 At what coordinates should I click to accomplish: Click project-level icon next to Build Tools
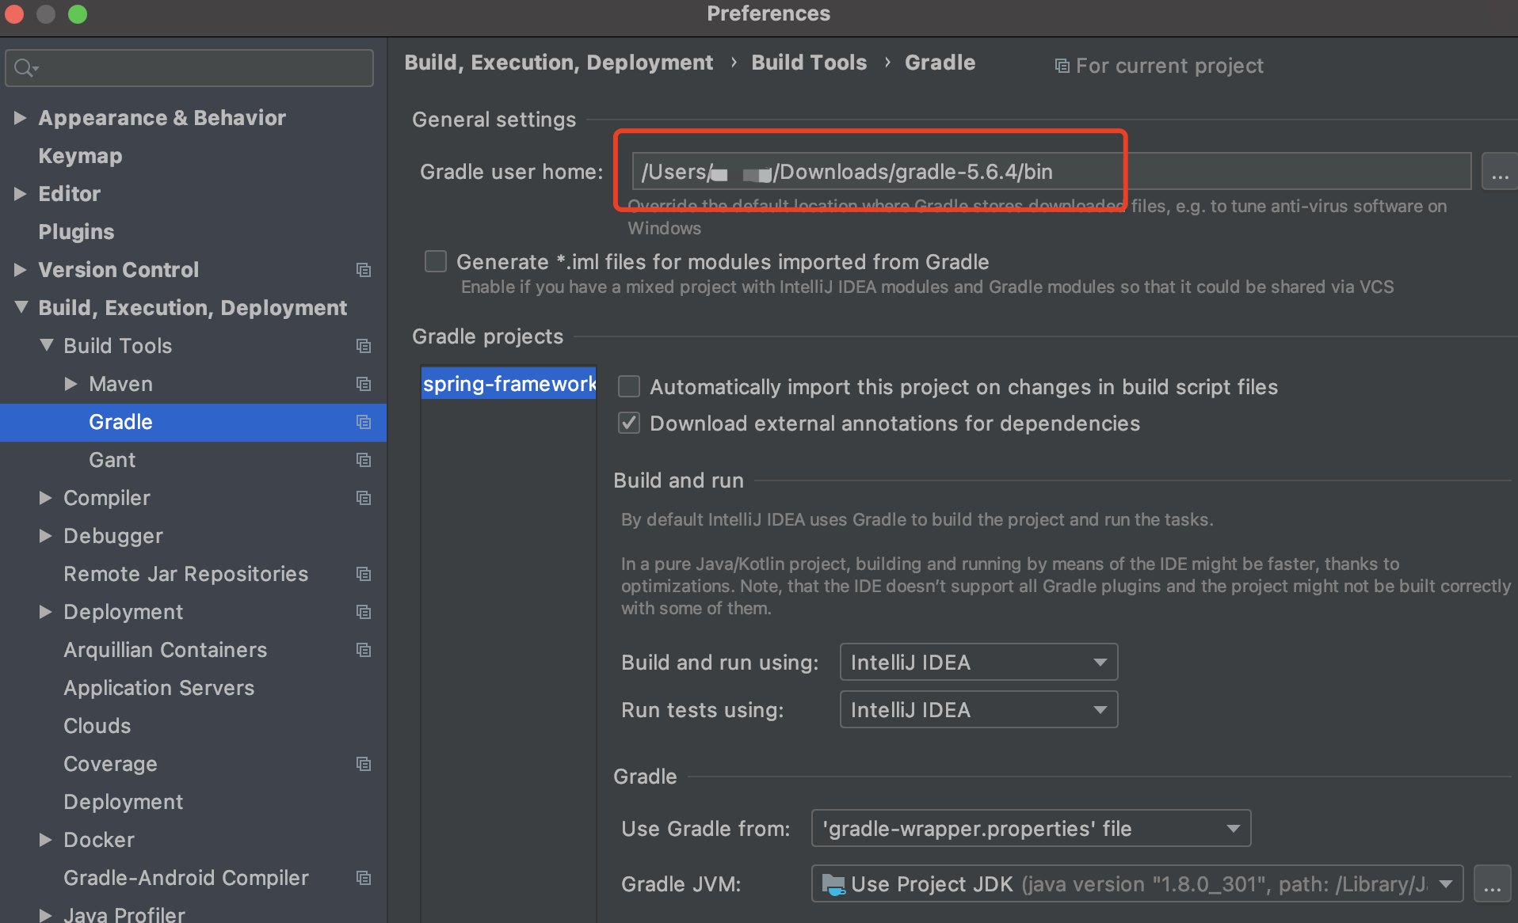(364, 346)
